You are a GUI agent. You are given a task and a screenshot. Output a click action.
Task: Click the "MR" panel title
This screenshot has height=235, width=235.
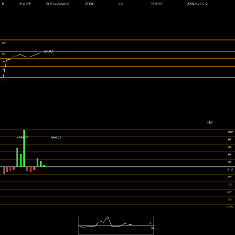pyautogui.click(x=210, y=122)
